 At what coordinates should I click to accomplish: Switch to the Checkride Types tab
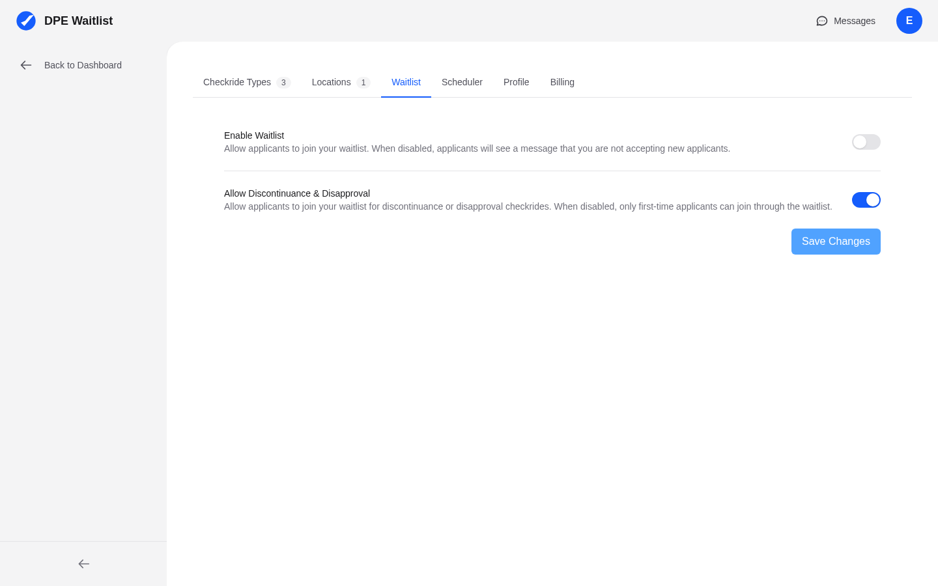[237, 82]
